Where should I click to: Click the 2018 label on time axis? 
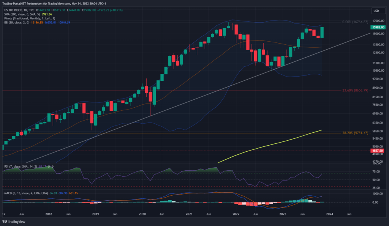coord(49,214)
